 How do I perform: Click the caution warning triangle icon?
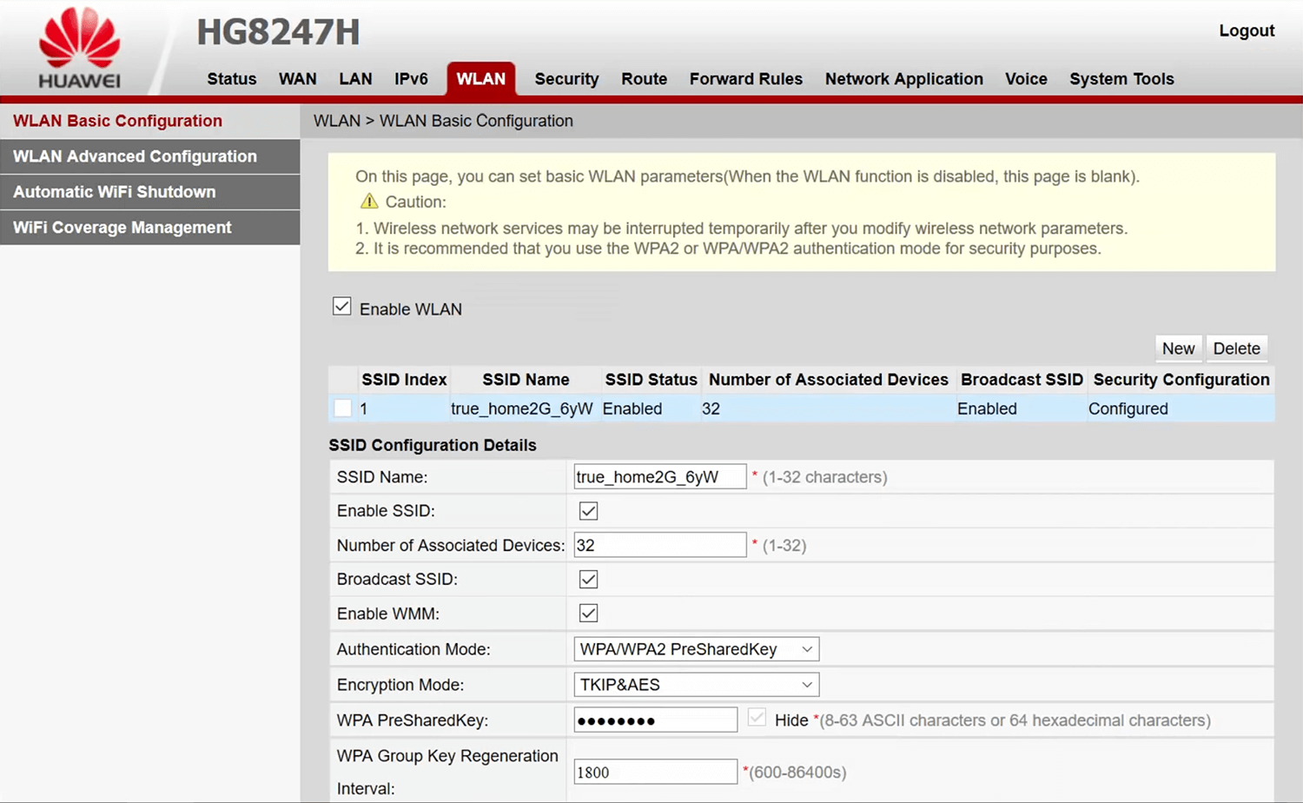pos(369,202)
